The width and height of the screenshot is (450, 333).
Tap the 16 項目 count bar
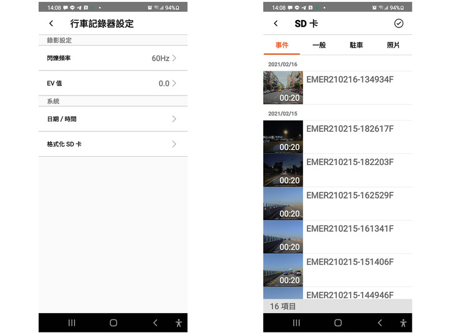click(337, 306)
